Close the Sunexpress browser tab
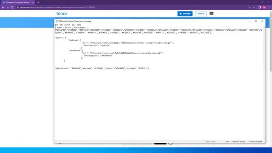Viewport: 272px width, 153px height. coord(33,3)
